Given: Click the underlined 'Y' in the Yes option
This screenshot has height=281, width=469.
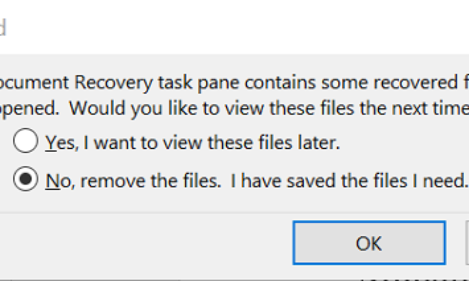Looking at the screenshot, I should [49, 143].
